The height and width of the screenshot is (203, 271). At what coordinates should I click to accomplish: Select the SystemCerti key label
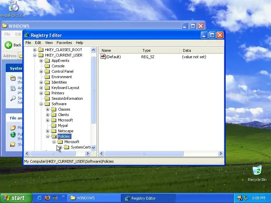click(81, 147)
